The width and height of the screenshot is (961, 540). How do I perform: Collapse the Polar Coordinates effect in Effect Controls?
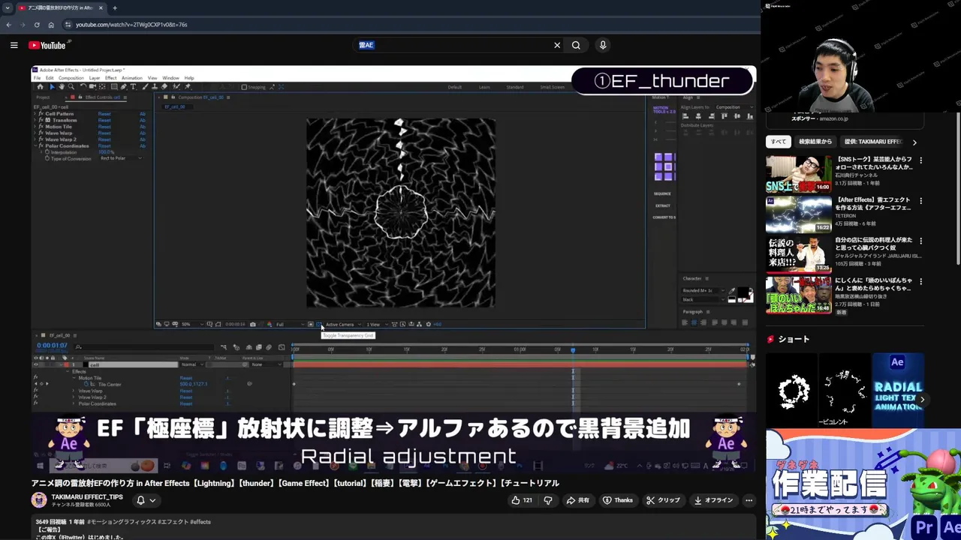click(35, 145)
